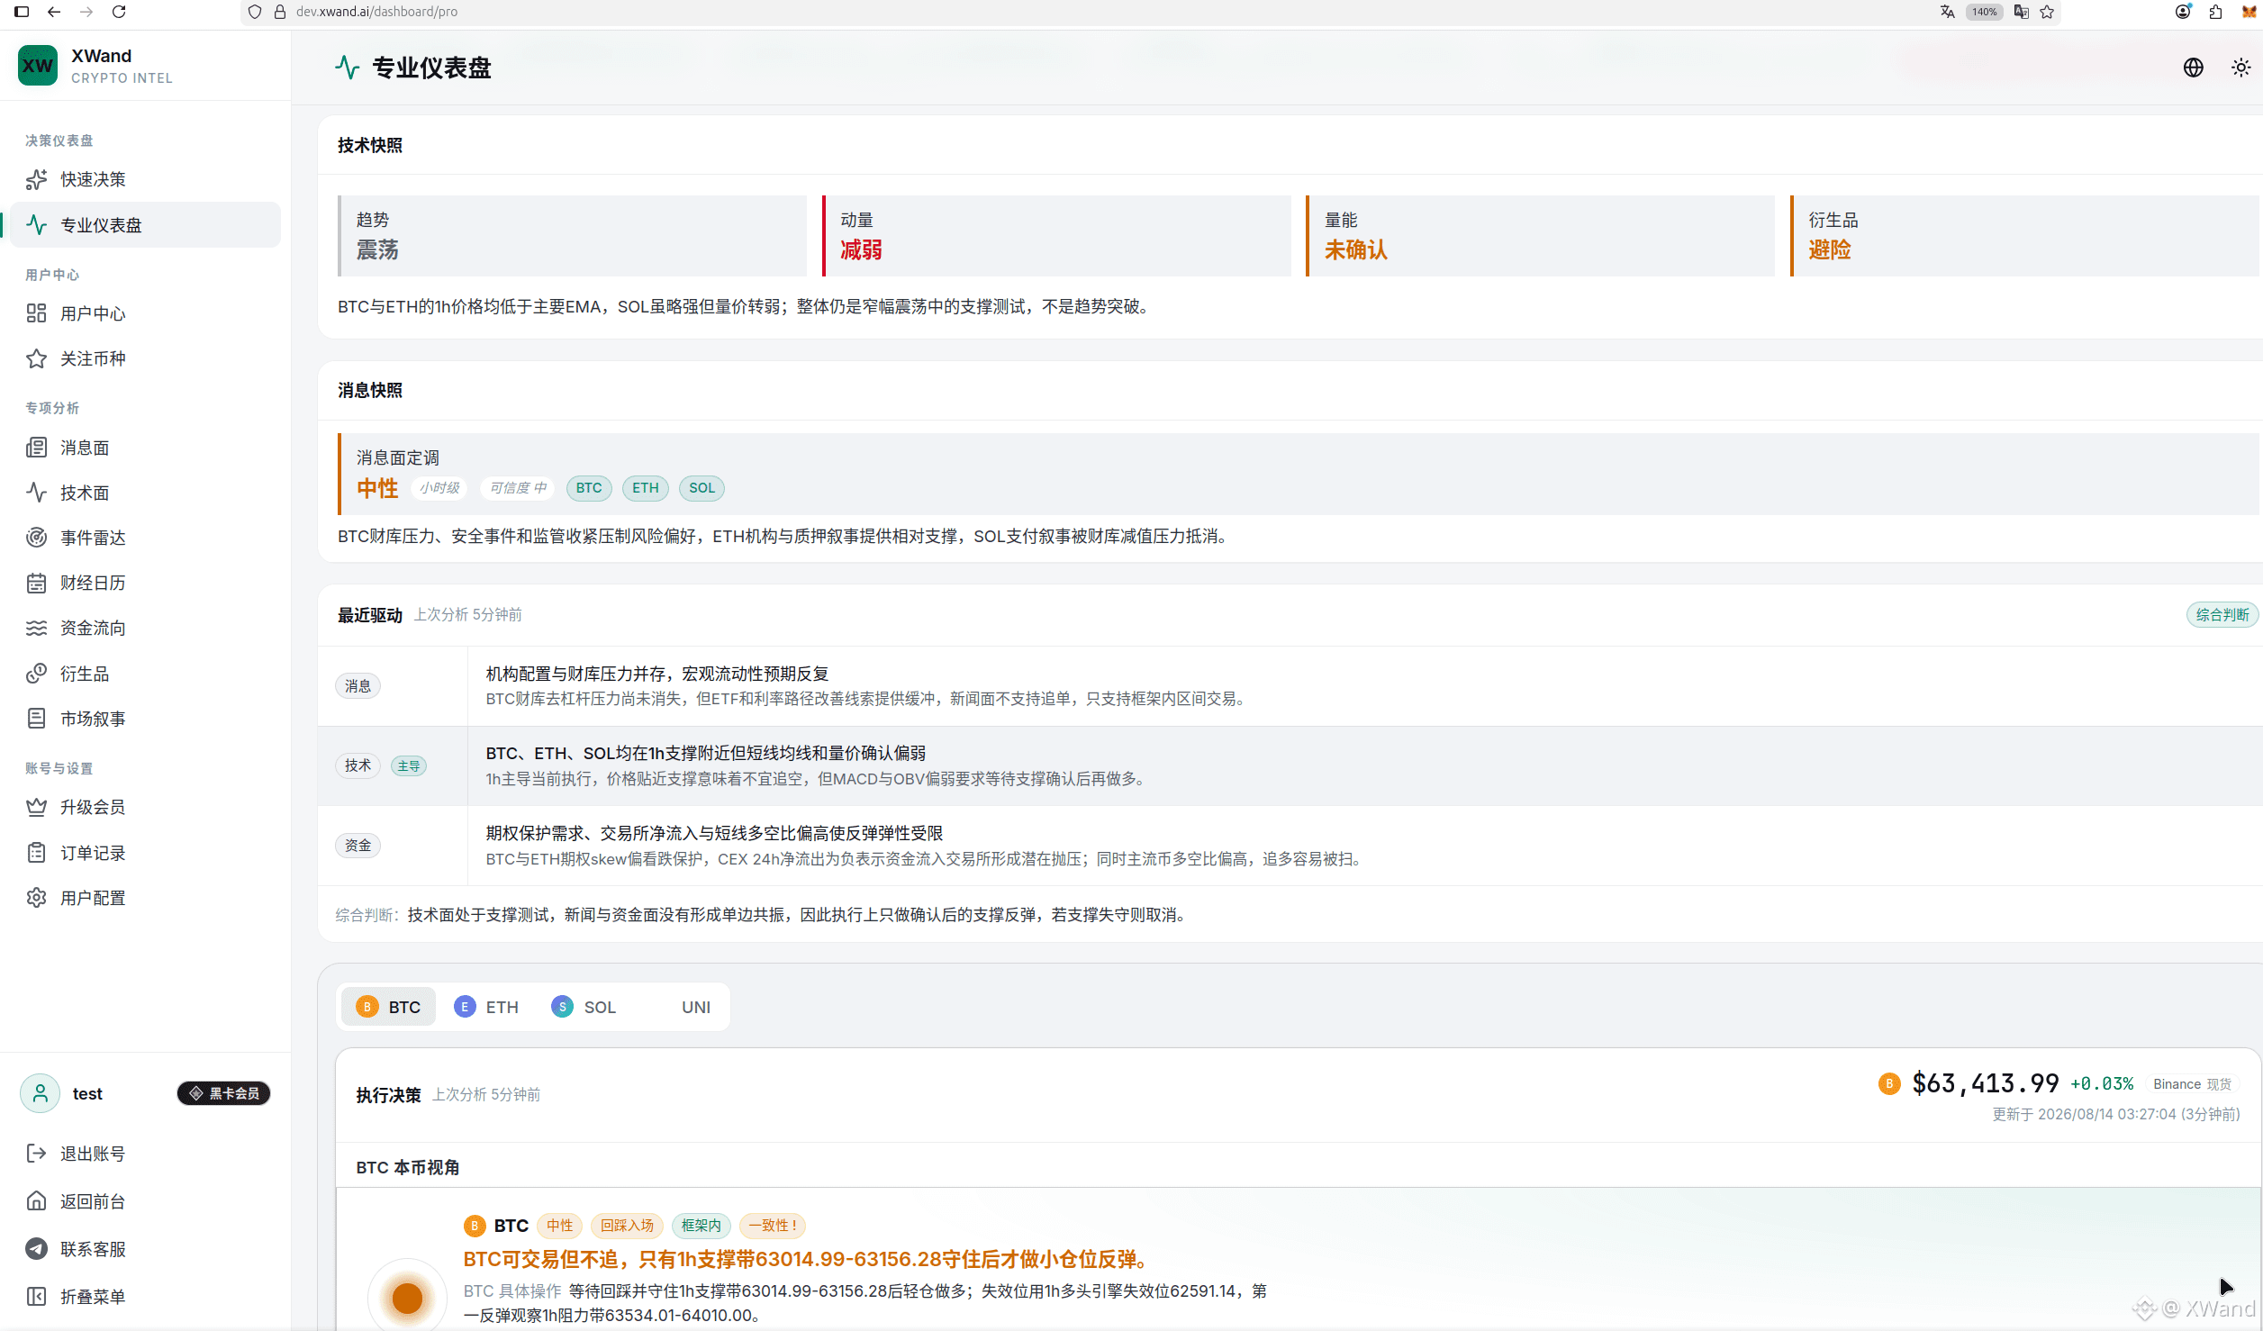Click the 趋势 震荡 snapshot card
2263x1331 pixels.
click(573, 236)
